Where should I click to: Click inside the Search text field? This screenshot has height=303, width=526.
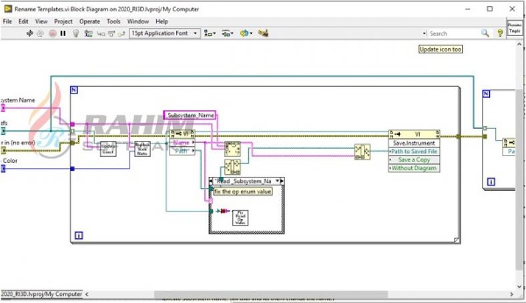pos(453,33)
